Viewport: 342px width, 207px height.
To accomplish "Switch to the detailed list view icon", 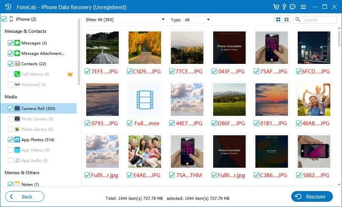I will pyautogui.click(x=286, y=20).
